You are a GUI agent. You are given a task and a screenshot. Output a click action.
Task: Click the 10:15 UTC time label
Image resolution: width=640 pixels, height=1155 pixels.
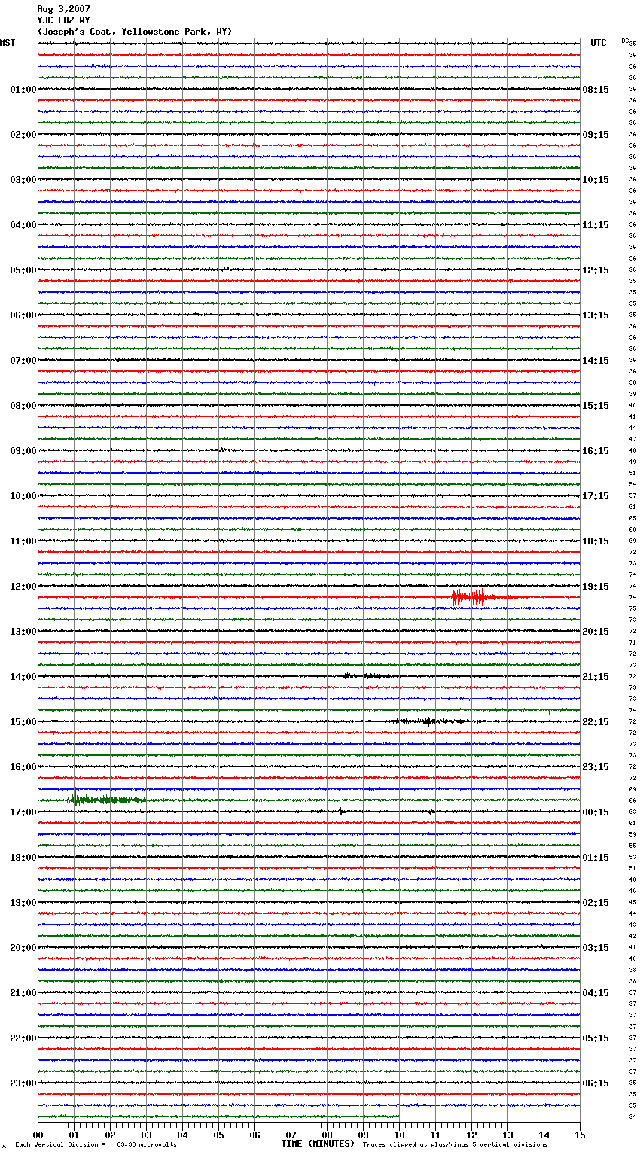pyautogui.click(x=596, y=180)
